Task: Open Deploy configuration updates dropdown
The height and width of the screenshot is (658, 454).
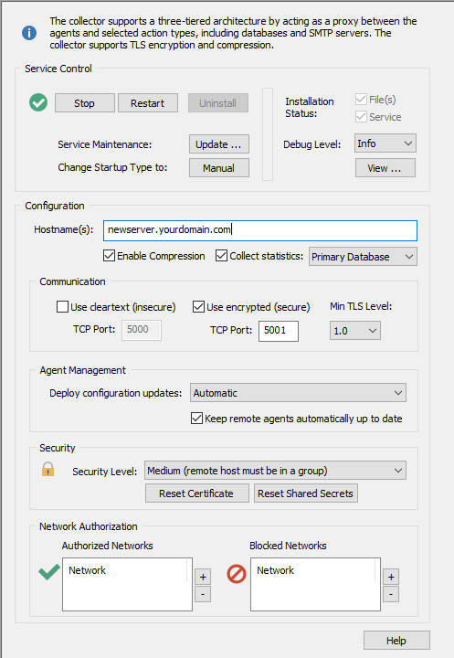Action: click(298, 393)
